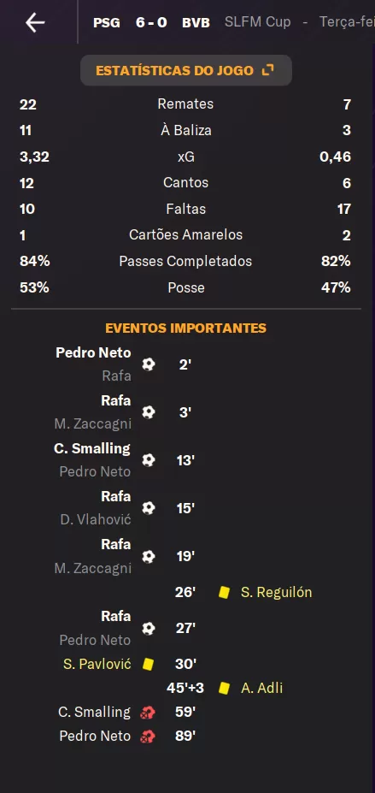Select C. Smalling goal entry name
375x793 pixels.
[92, 448]
